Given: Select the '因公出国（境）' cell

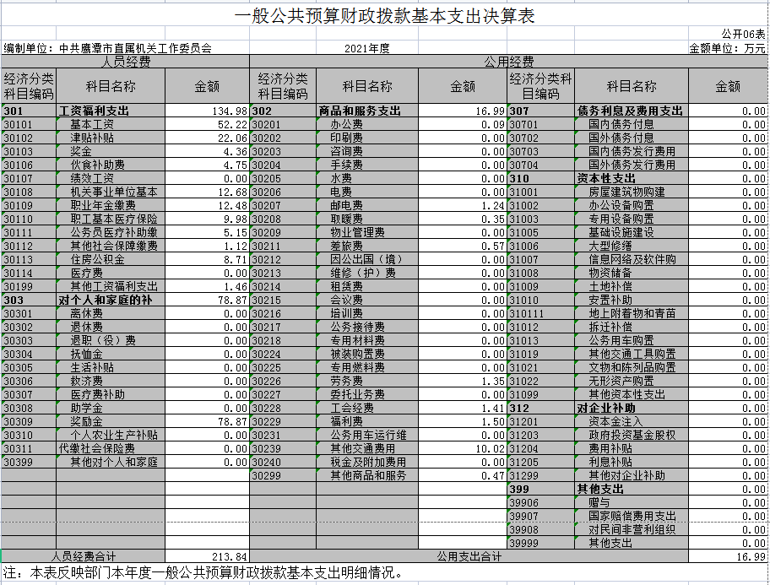Looking at the screenshot, I should [x=367, y=259].
